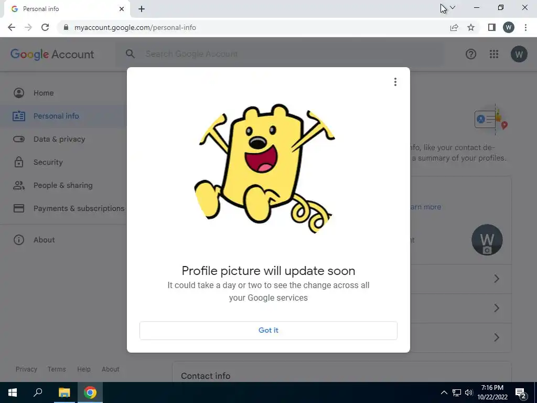Open a new tab with the plus button
The image size is (537, 403).
142,9
